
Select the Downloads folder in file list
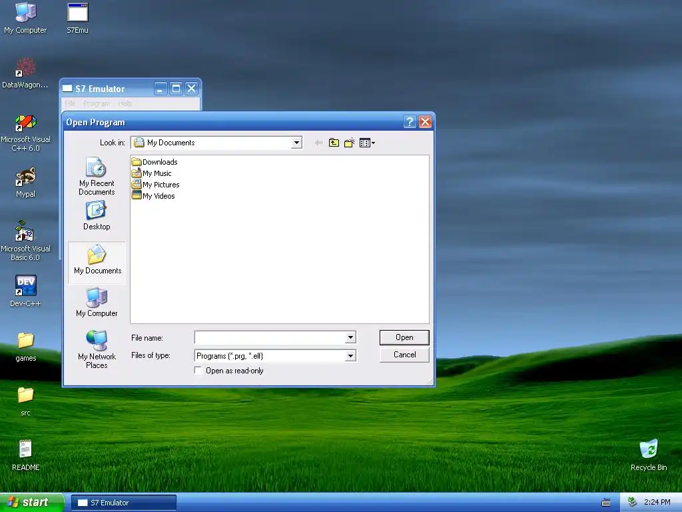click(x=155, y=162)
